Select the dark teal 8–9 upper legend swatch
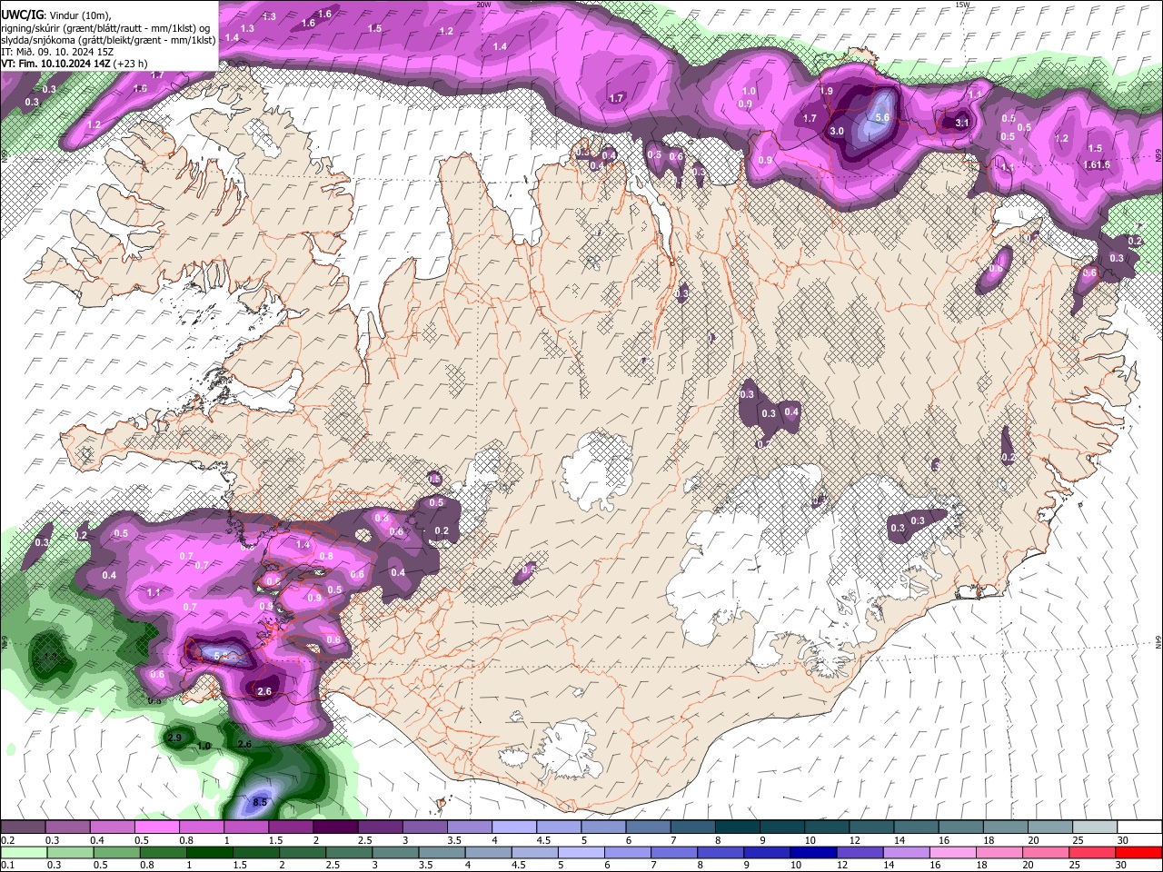The width and height of the screenshot is (1163, 872). pyautogui.click(x=738, y=827)
